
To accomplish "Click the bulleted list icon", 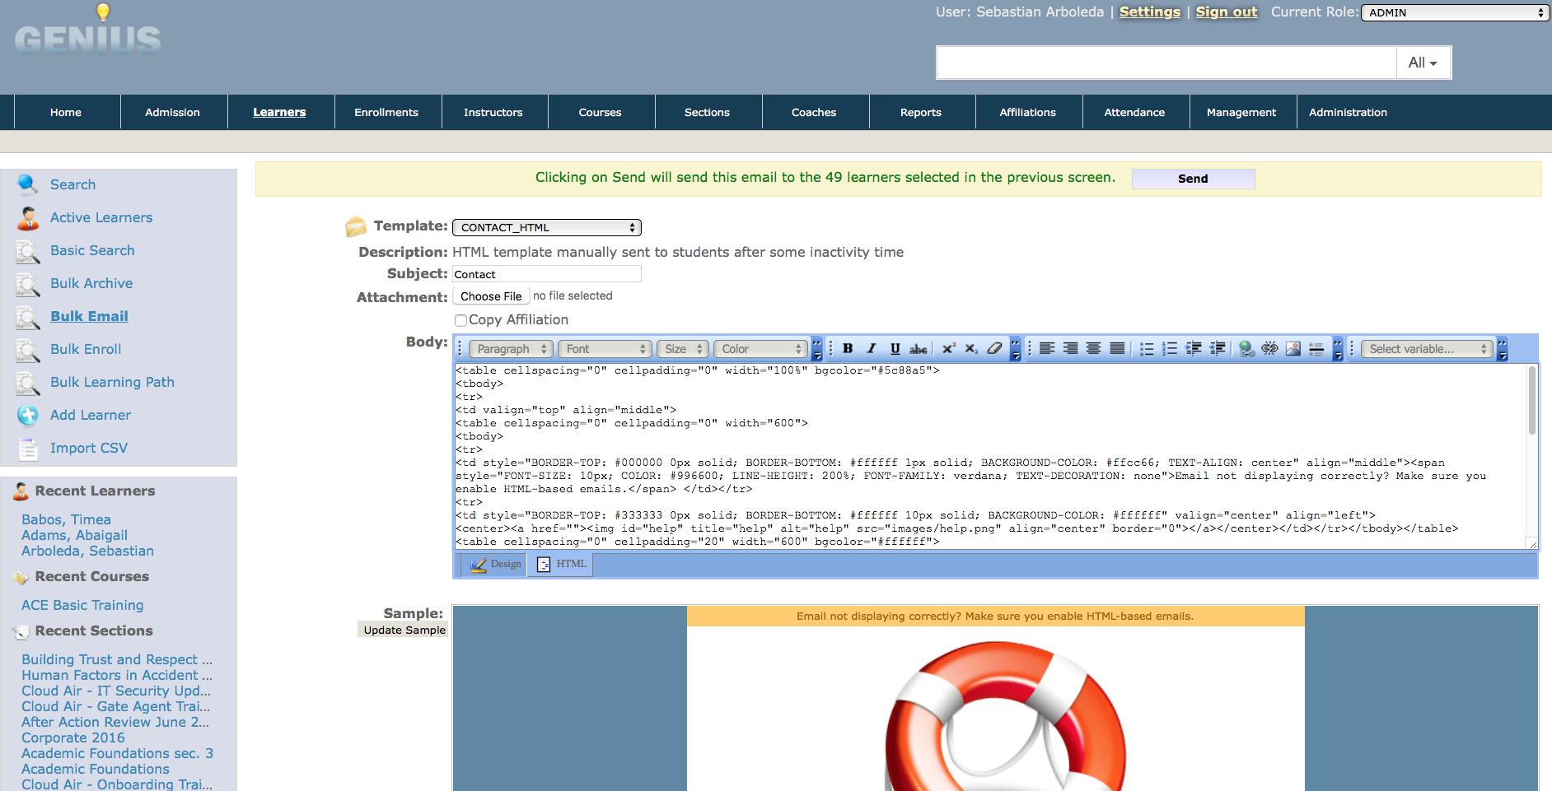I will click(1146, 349).
